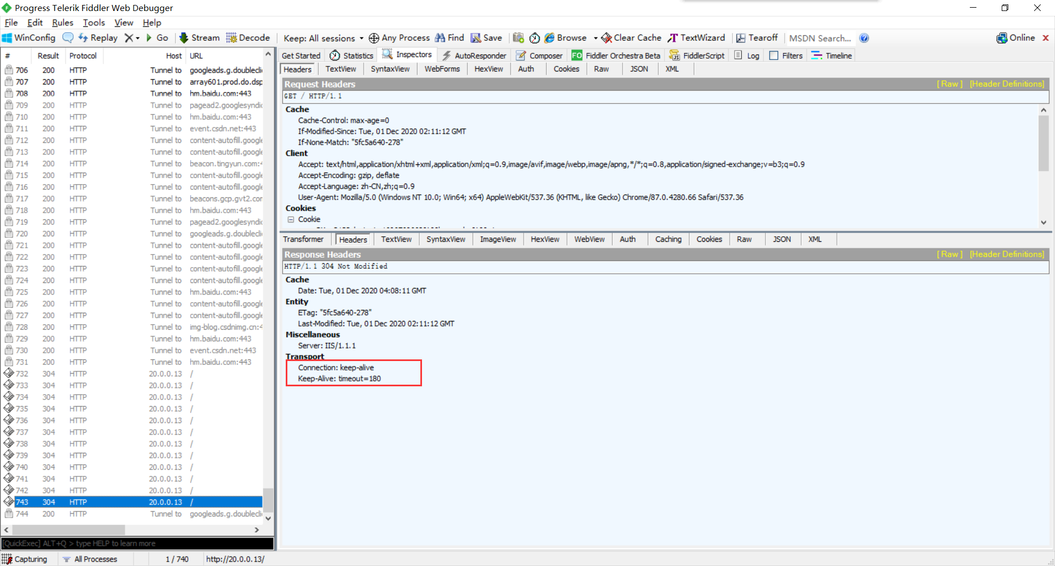The image size is (1055, 566).
Task: Open the Rules menu
Action: point(63,23)
